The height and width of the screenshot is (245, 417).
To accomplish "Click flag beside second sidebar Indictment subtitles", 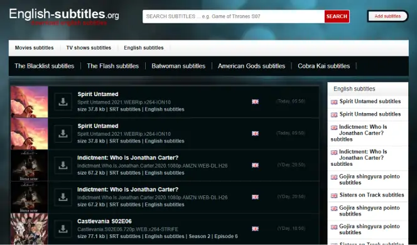I will click(334, 152).
